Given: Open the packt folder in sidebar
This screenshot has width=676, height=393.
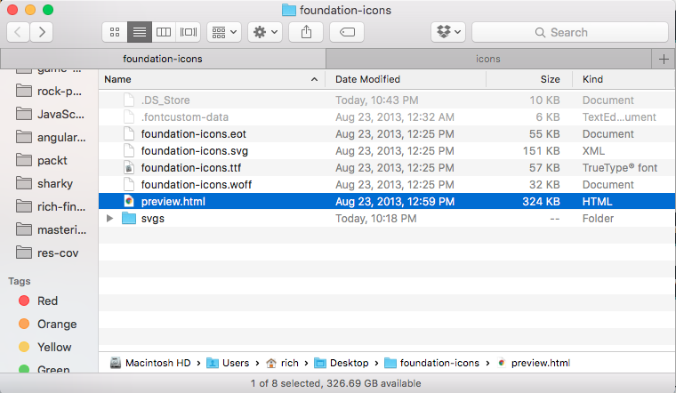Looking at the screenshot, I should [x=52, y=161].
